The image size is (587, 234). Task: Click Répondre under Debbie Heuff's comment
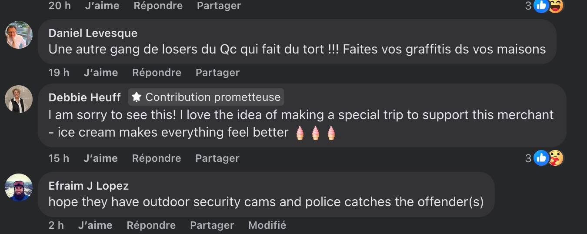tap(157, 158)
